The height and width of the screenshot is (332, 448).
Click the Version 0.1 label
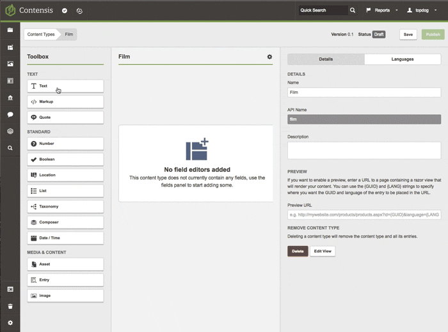342,34
